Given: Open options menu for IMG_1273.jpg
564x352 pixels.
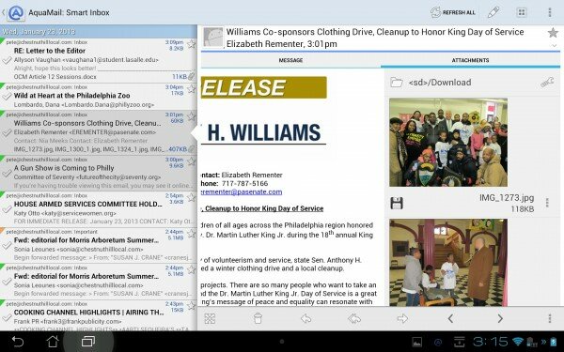Looking at the screenshot, I should pos(547,203).
